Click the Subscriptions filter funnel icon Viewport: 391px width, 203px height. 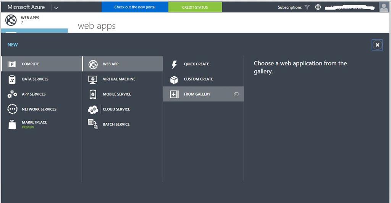click(x=307, y=7)
